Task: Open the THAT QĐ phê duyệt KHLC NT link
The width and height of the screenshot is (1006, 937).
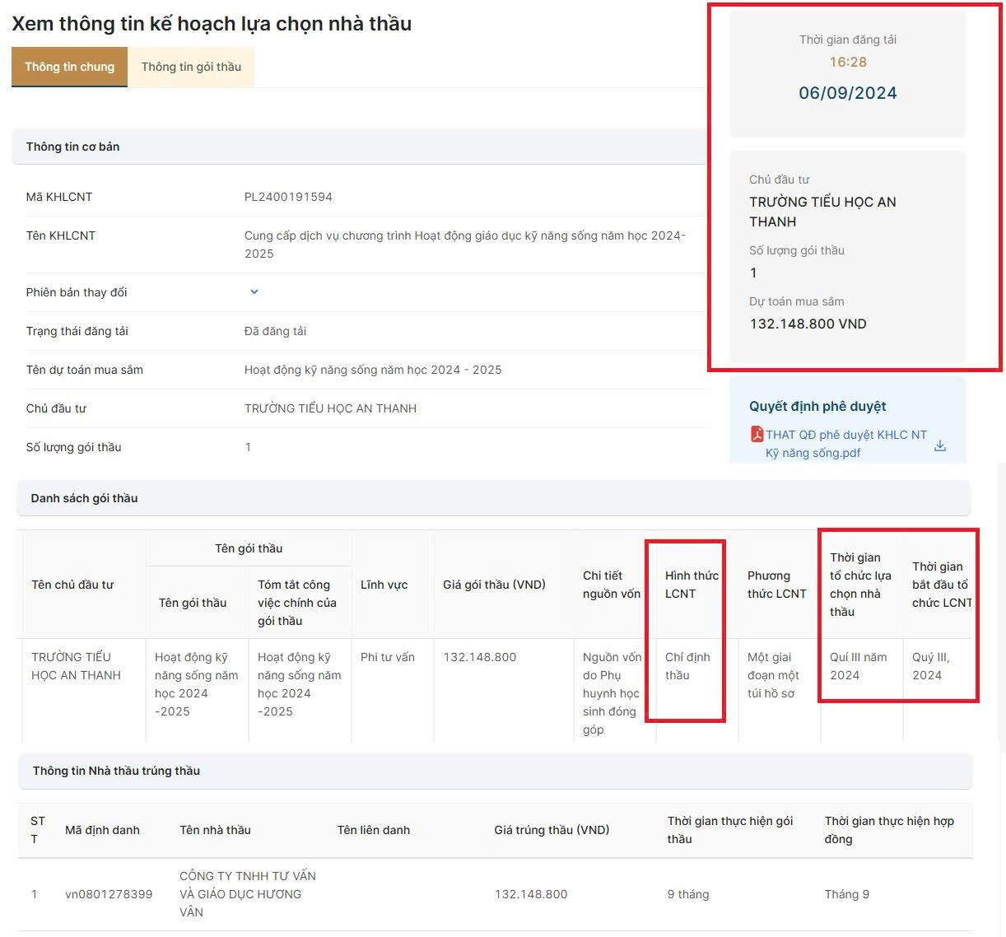Action: click(846, 444)
